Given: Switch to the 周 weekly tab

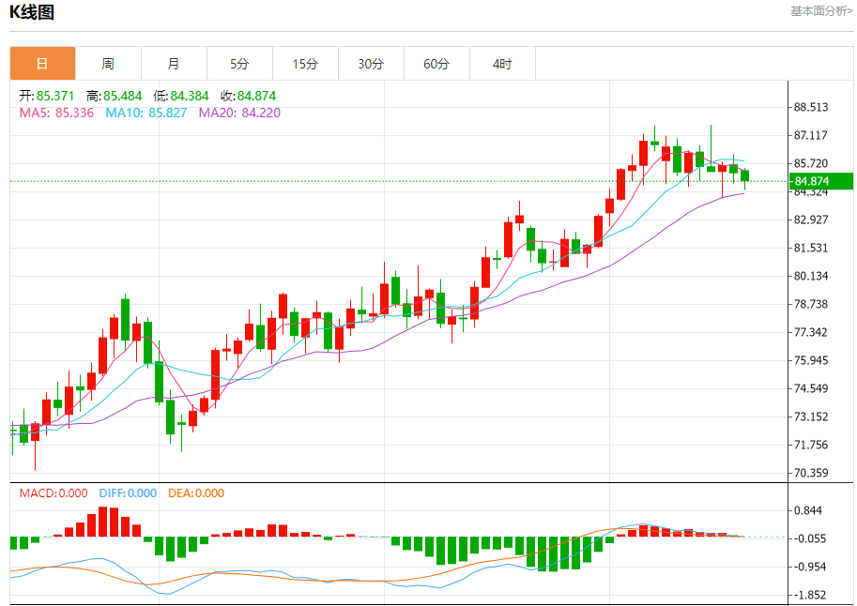Looking at the screenshot, I should tap(108, 64).
